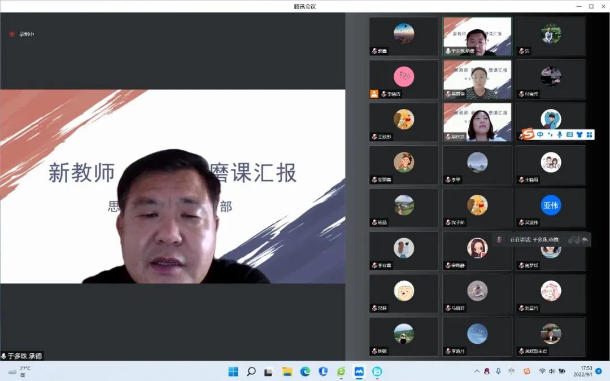Open File Explorer from the taskbar
Image resolution: width=610 pixels, height=381 pixels.
click(287, 371)
